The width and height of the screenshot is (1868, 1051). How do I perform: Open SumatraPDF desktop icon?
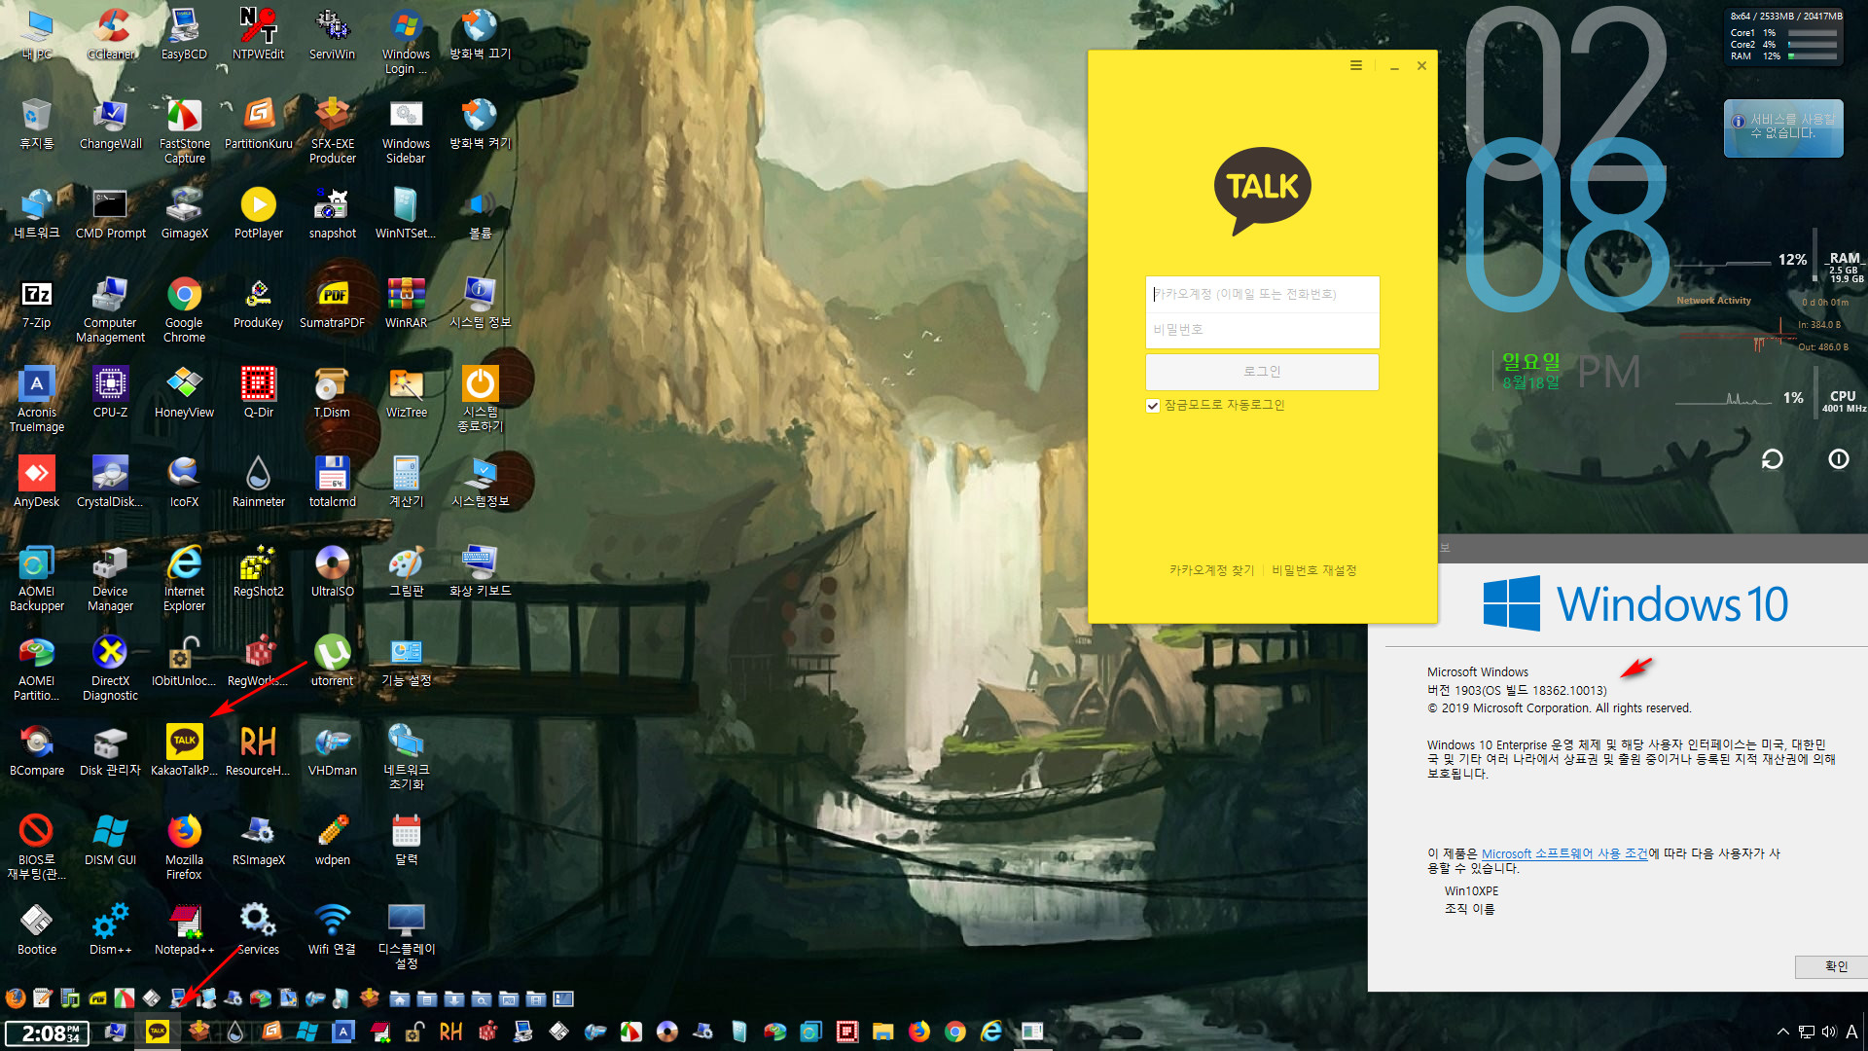tap(332, 303)
